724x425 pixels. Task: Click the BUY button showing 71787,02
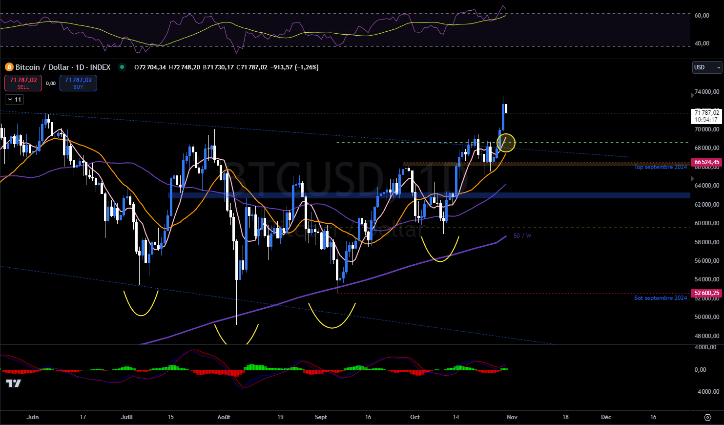[78, 83]
